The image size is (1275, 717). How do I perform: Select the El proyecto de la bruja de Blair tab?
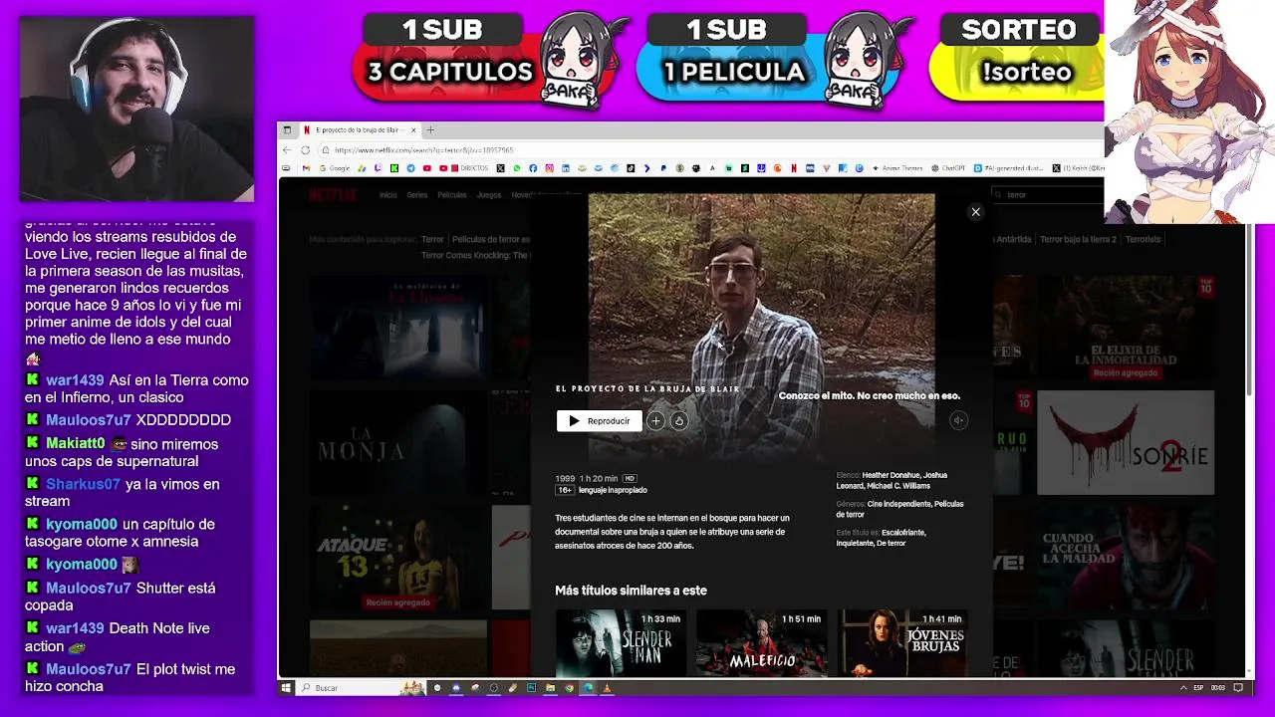click(x=359, y=130)
